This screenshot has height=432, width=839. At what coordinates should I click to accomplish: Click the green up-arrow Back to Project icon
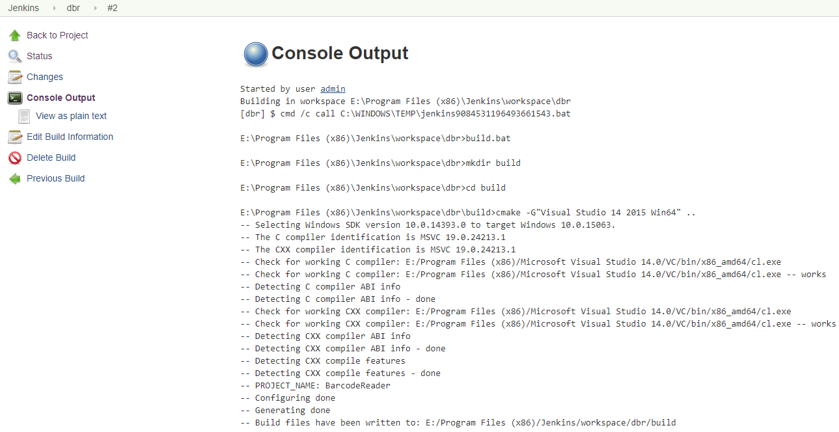15,35
